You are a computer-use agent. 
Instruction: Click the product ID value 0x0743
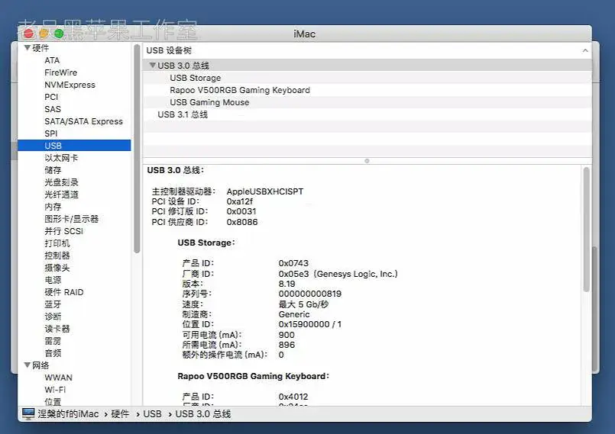coord(293,263)
